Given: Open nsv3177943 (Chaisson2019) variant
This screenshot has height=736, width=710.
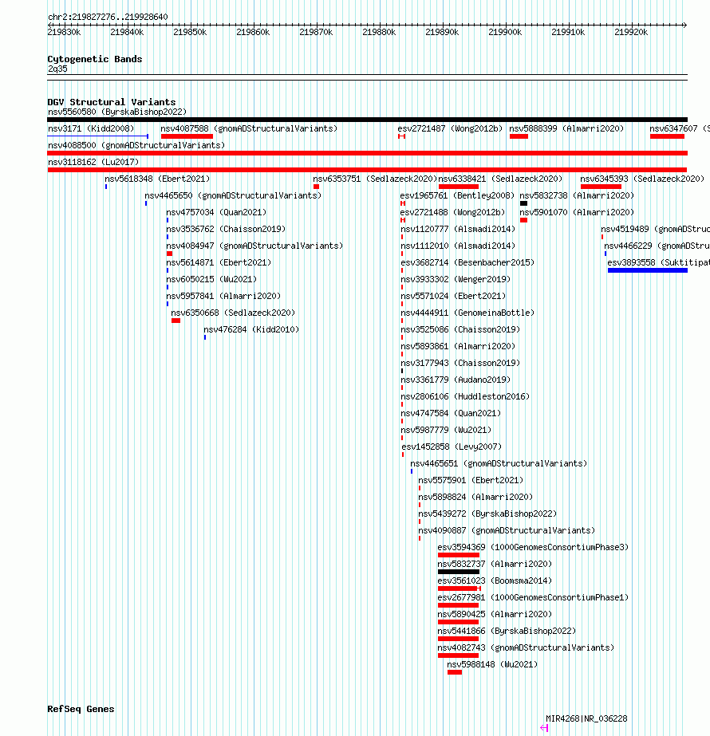Looking at the screenshot, I should pos(460,363).
